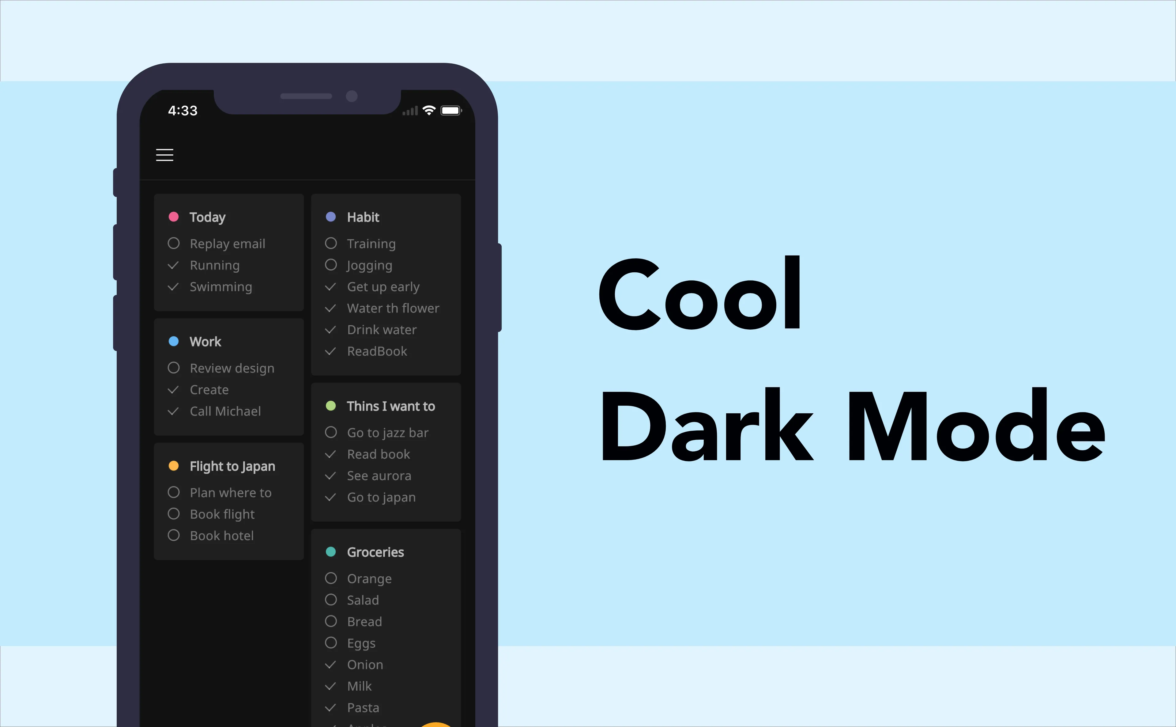The width and height of the screenshot is (1176, 727).
Task: Open the hamburger menu icon
Action: tap(165, 155)
